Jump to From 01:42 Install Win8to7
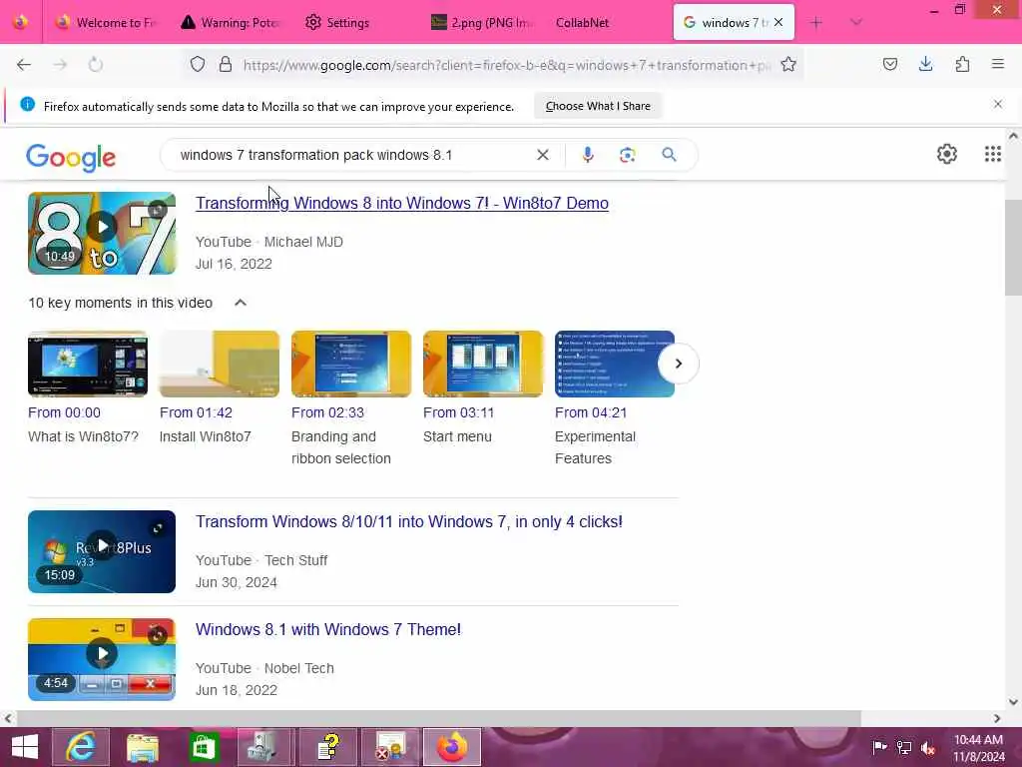 point(196,412)
